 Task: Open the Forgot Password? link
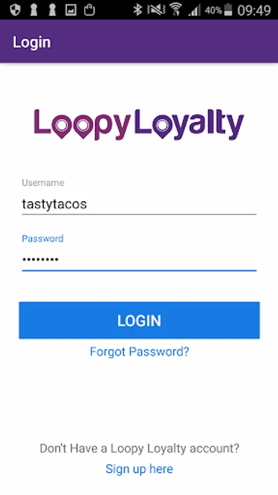point(140,351)
